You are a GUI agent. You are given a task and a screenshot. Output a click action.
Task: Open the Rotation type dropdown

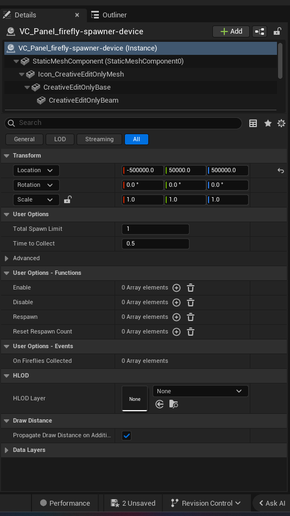pyautogui.click(x=36, y=185)
